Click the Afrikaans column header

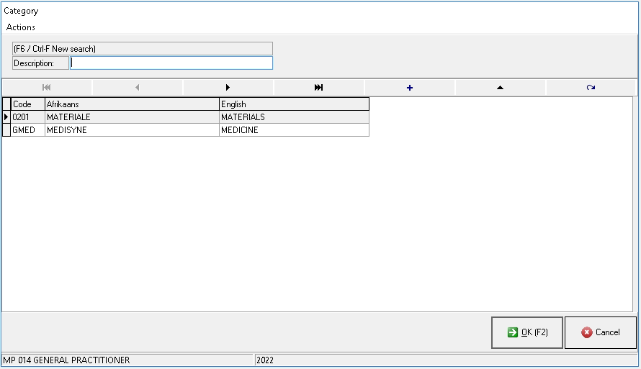point(132,104)
